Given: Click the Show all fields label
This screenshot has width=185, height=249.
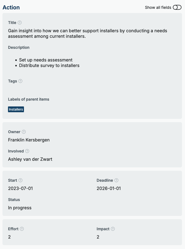Looking at the screenshot, I should (x=158, y=7).
